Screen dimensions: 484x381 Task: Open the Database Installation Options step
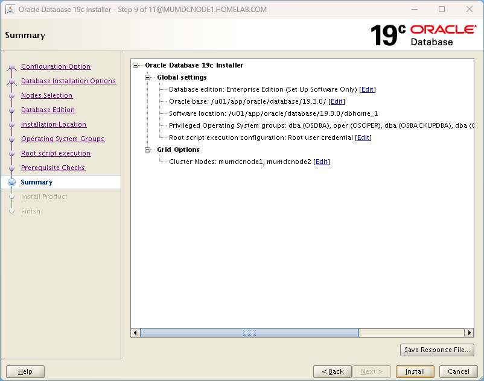coord(69,81)
